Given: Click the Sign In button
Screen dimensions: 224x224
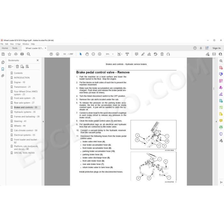Looking at the screenshot, I should pos(216,48).
